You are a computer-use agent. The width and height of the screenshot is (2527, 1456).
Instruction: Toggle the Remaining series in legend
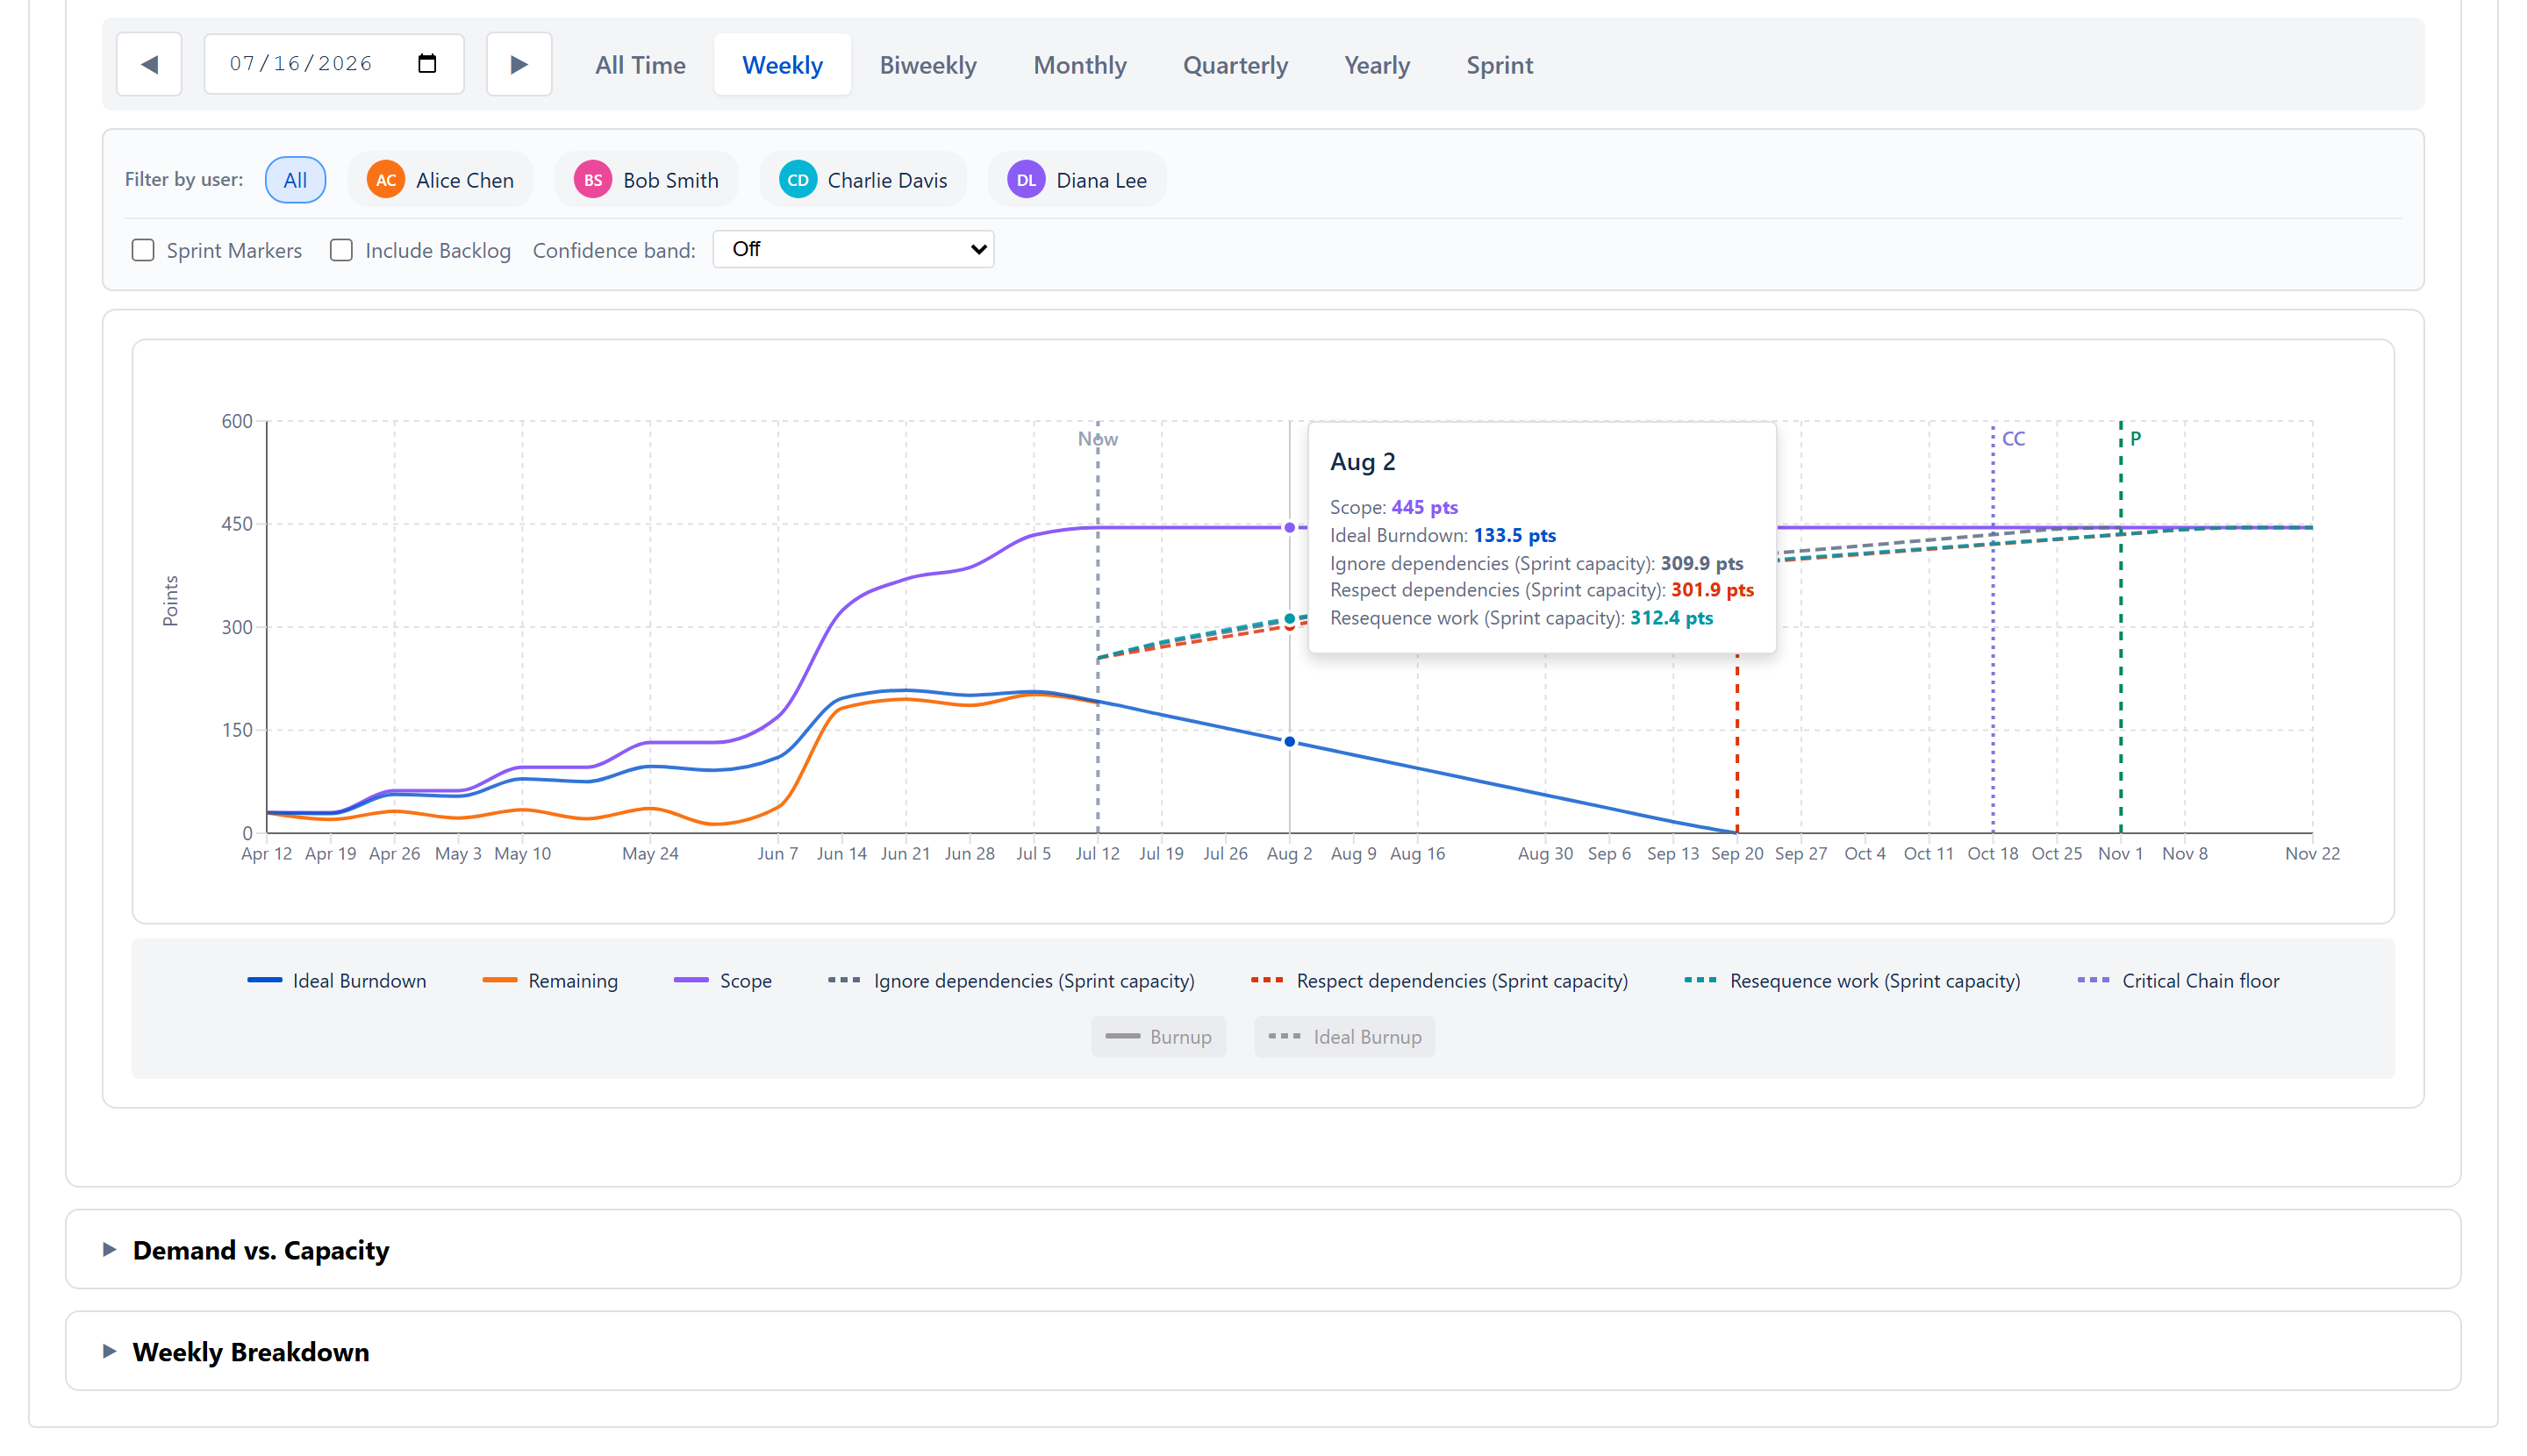point(550,981)
